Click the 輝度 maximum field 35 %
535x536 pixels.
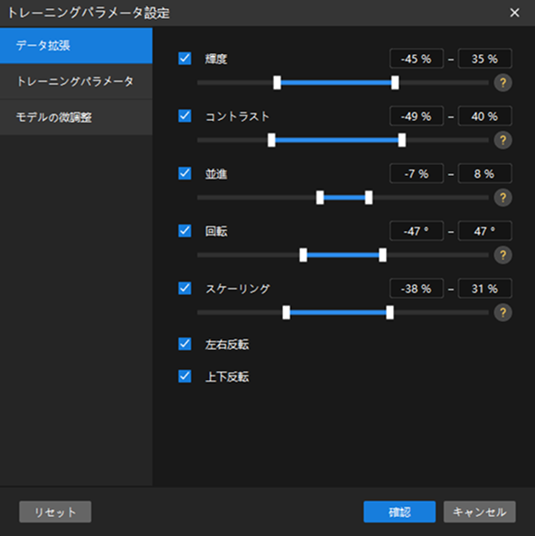click(x=485, y=59)
